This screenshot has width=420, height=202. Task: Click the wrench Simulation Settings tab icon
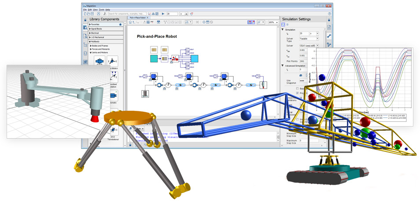329,36
